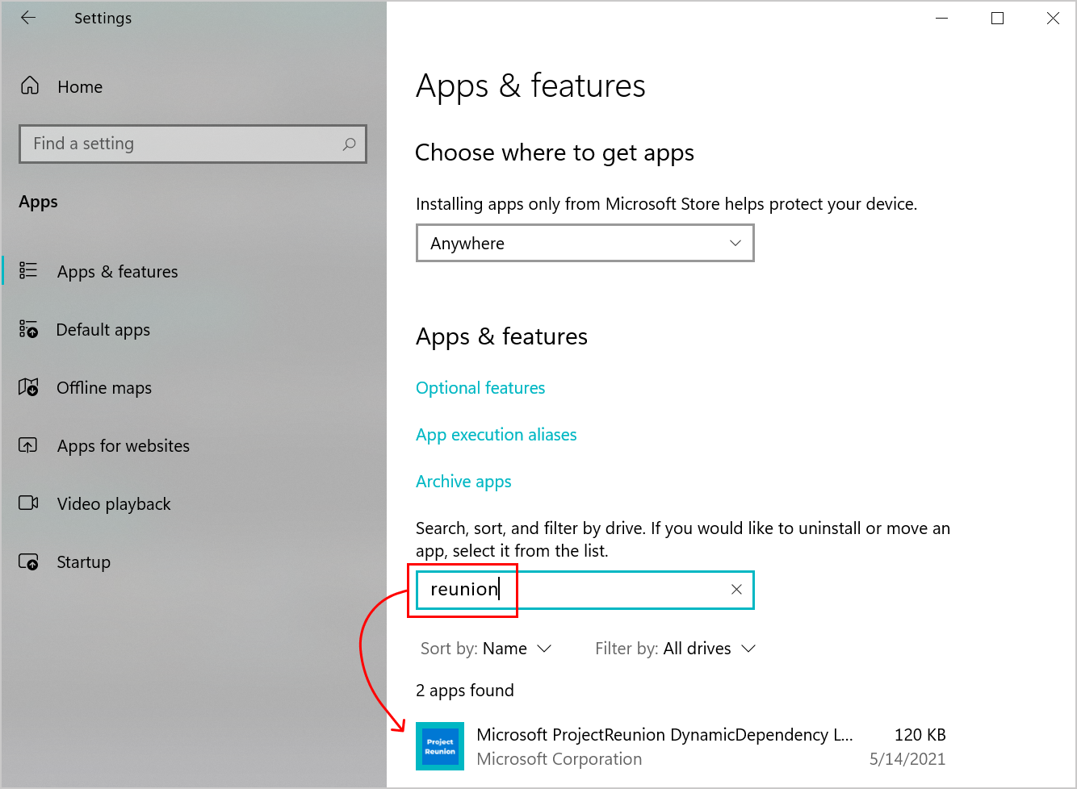The image size is (1077, 789).
Task: Select the Default apps icon
Action: [x=28, y=329]
